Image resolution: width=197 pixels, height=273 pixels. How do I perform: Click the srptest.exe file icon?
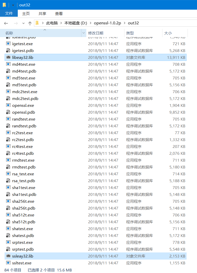(8, 242)
